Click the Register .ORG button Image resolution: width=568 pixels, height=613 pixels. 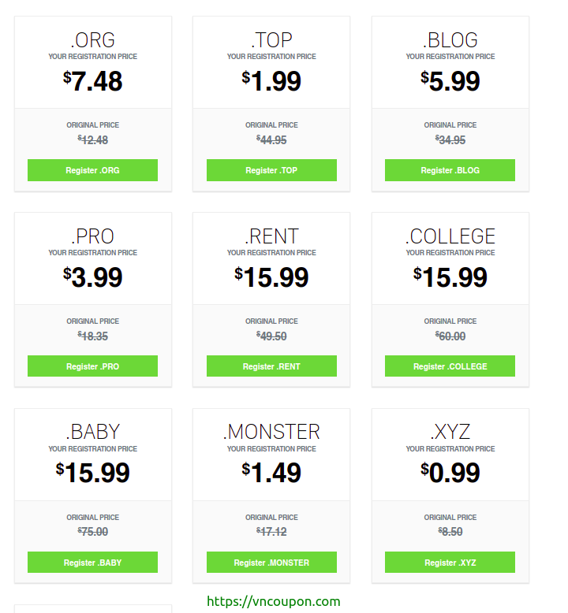click(x=92, y=170)
